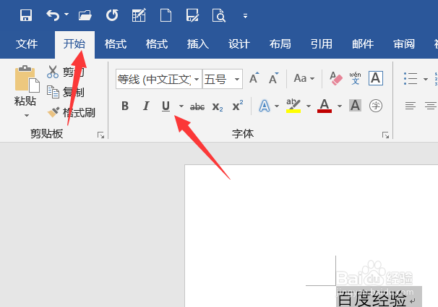Open the highlight color dropdown arrow
This screenshot has height=307, width=438.
click(x=309, y=106)
